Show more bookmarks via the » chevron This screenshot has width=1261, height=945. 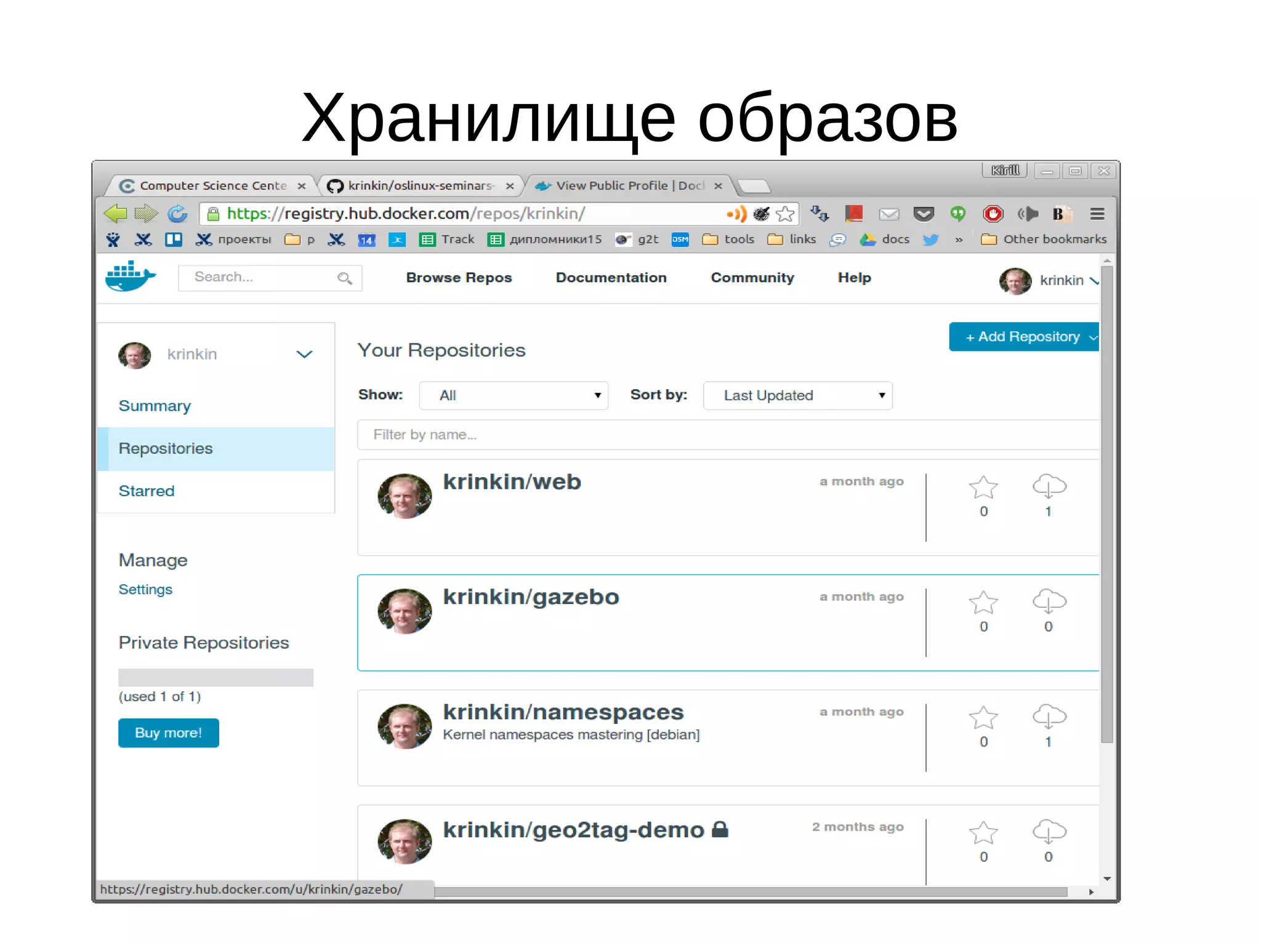point(959,240)
